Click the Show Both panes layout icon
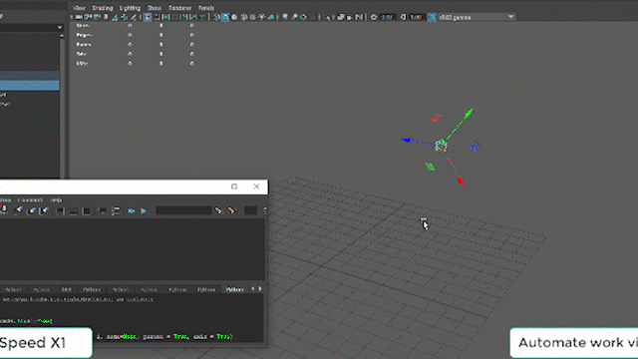The width and height of the screenshot is (638, 359). [87, 210]
